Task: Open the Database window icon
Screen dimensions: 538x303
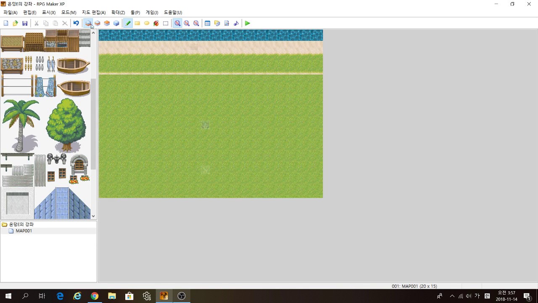Action: coord(207,23)
